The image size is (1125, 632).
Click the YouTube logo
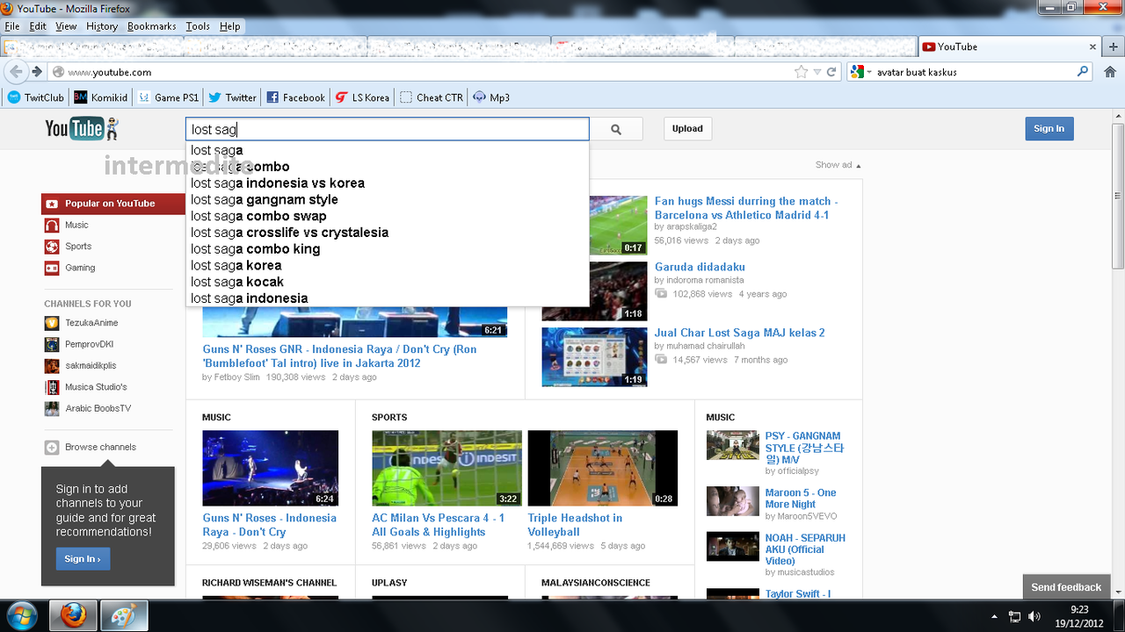(82, 129)
